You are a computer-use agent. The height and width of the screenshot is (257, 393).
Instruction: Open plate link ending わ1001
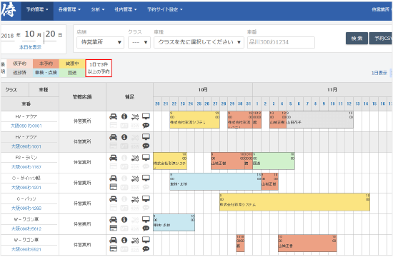[26, 146]
